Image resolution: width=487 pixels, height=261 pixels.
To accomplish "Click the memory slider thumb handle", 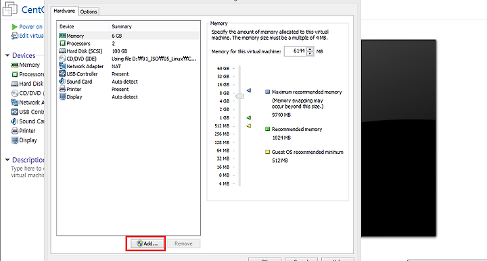I will pos(239,96).
